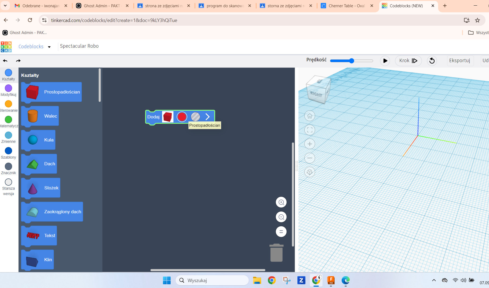Fit all objects in 3D view
Screen dimensions: 489x288
pyautogui.click(x=310, y=130)
